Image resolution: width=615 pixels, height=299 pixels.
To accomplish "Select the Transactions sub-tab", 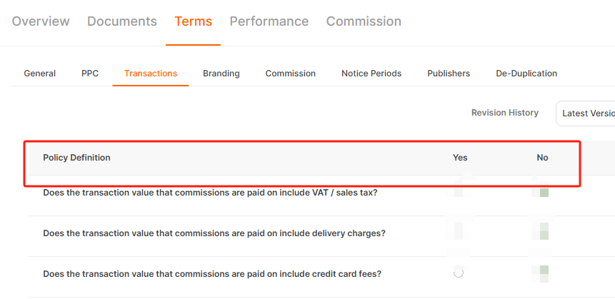I will pyautogui.click(x=151, y=74).
